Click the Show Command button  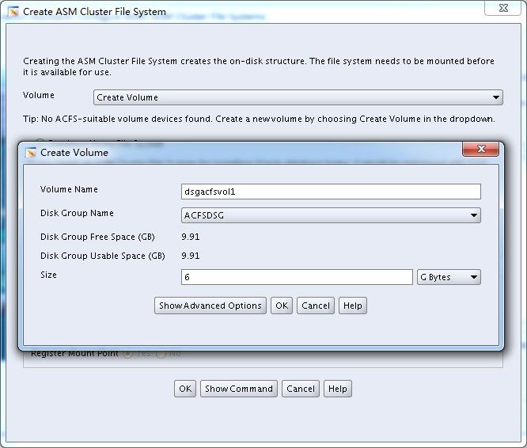coord(239,389)
